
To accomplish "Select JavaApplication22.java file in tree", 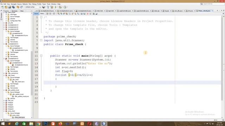I will click(x=21, y=65).
